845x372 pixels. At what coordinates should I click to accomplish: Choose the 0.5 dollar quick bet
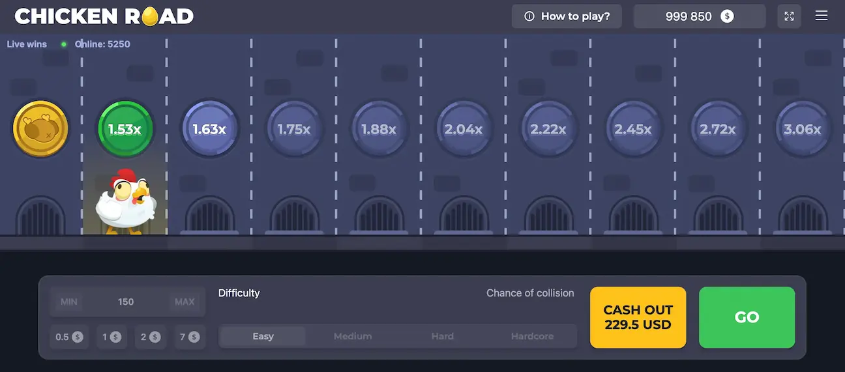pos(69,337)
